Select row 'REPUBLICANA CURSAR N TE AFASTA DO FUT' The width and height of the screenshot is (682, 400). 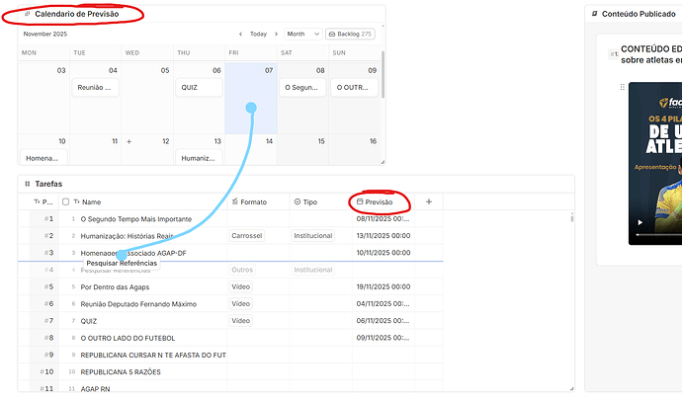pyautogui.click(x=153, y=355)
